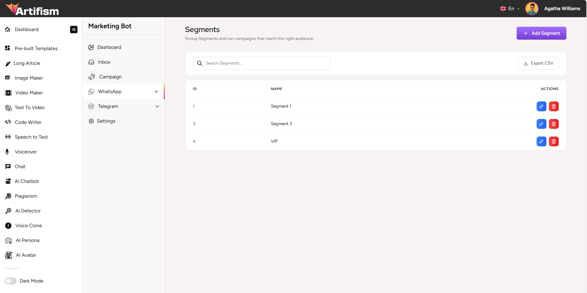Expand the Telegram menu chevron
This screenshot has width=587, height=293.
point(157,106)
